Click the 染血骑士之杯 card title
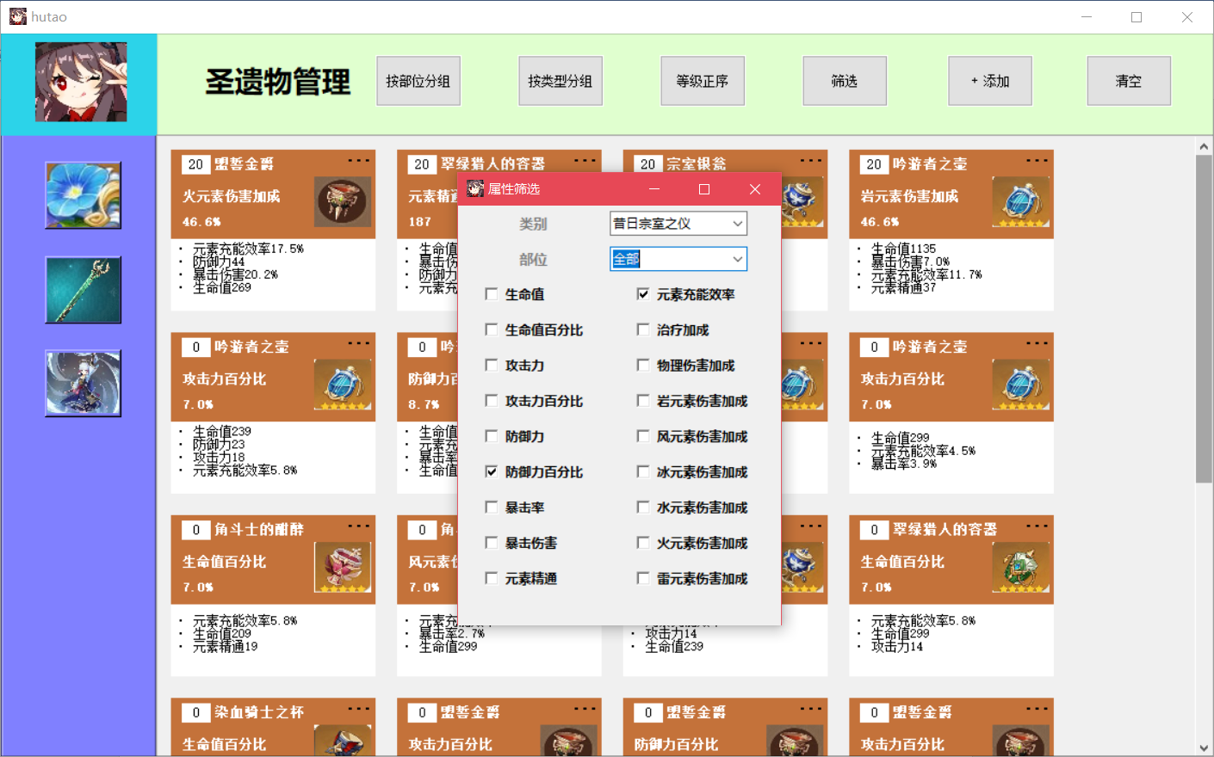Image resolution: width=1214 pixels, height=757 pixels. point(259,712)
